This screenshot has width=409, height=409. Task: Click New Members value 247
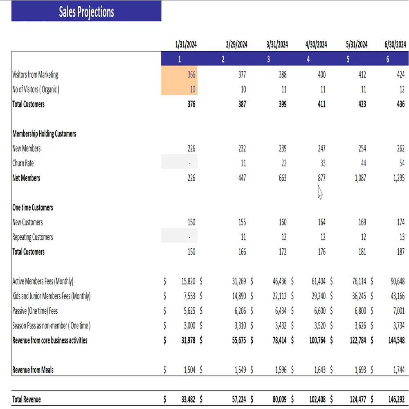pyautogui.click(x=321, y=148)
